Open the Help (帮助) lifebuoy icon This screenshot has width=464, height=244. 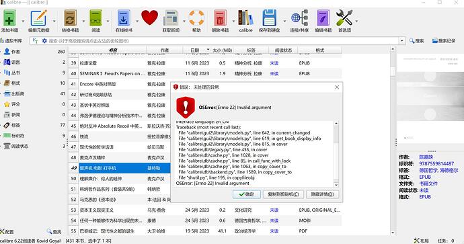196,17
